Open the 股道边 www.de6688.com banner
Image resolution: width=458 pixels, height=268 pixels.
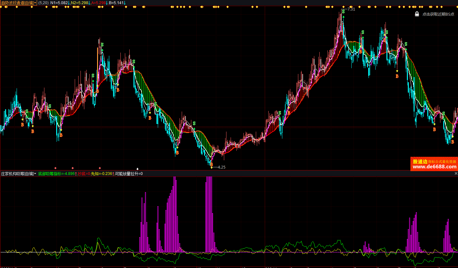click(434, 164)
